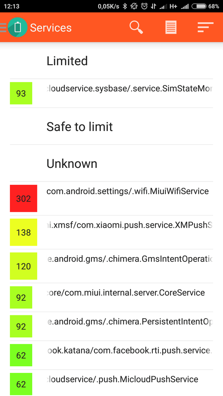
Task: Open MiuiWifiService entry
Action: [111, 198]
